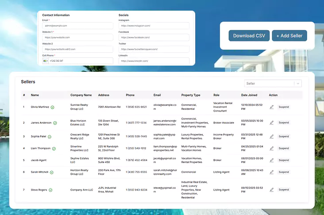Click verified badge beside Steve Rogers

click(x=50, y=190)
